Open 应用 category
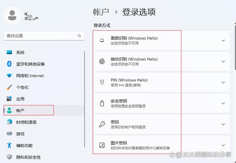The image size is (236, 163). (x=44, y=99)
